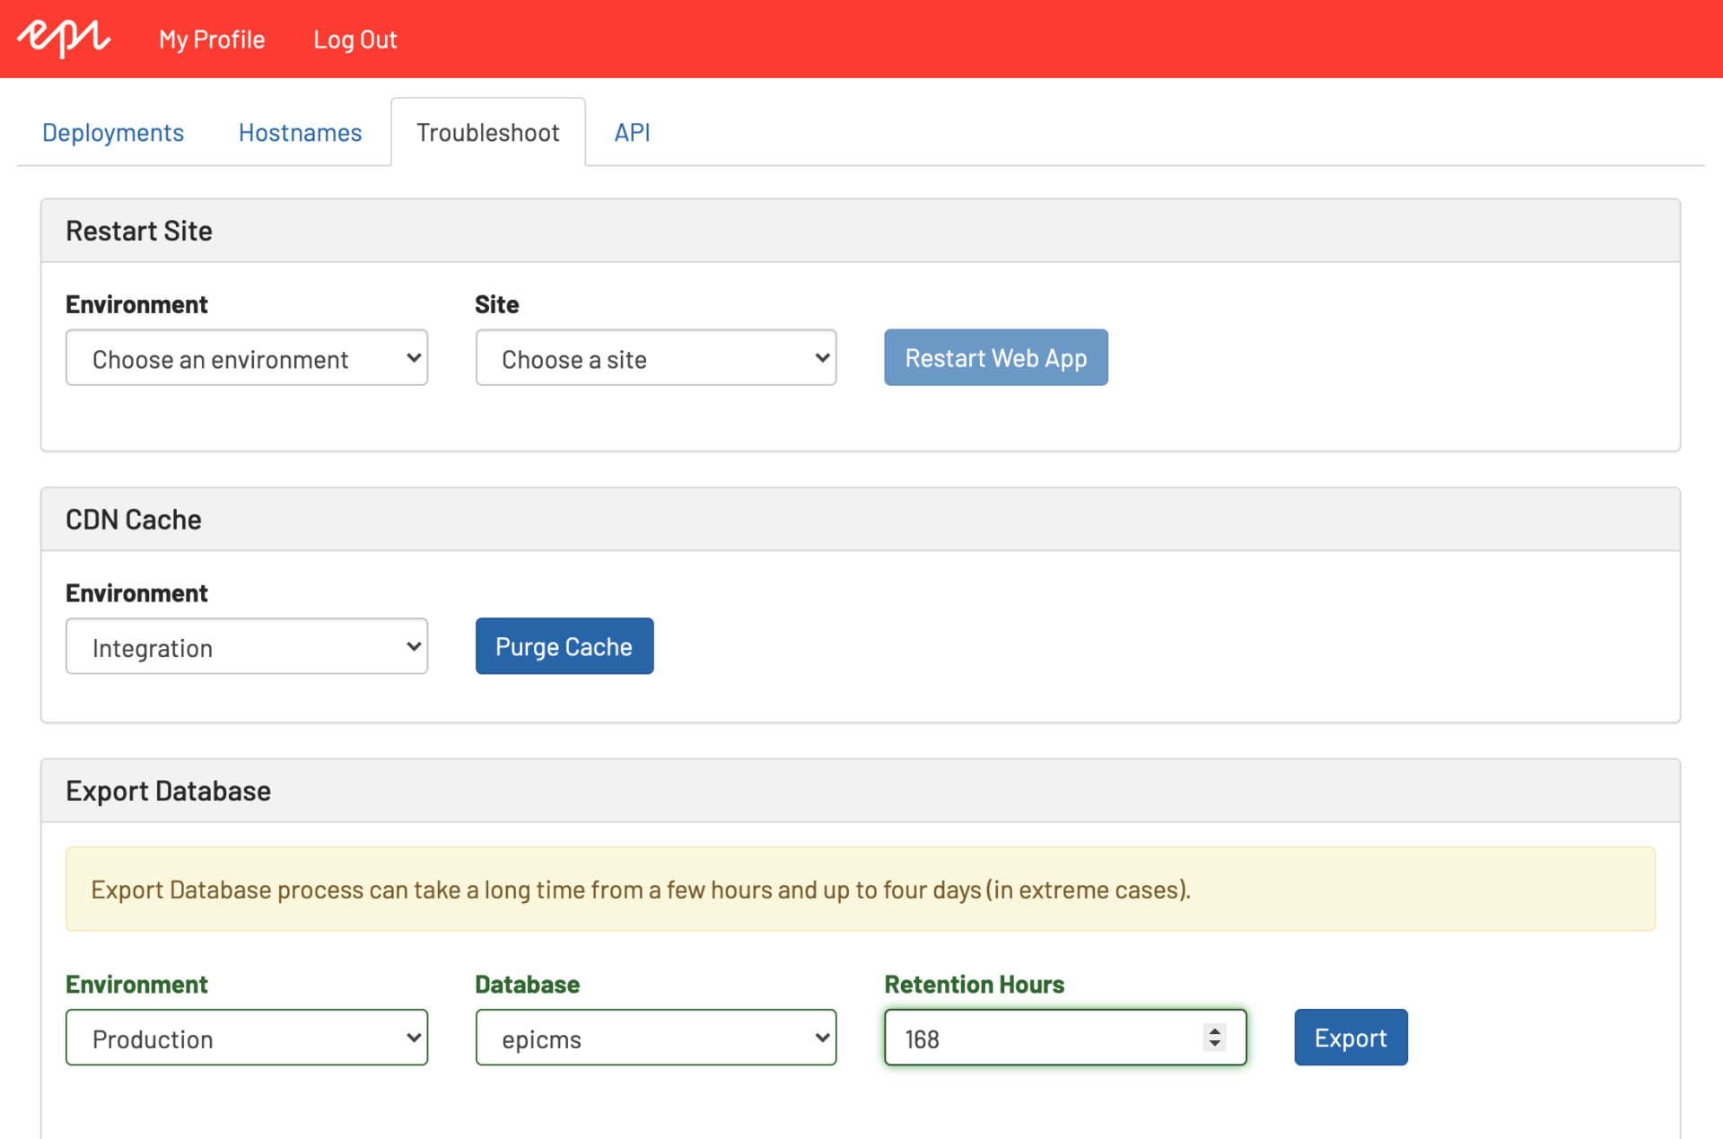Screen dimensions: 1723x1139
Task: Click Log Out in the header
Action: pos(354,39)
